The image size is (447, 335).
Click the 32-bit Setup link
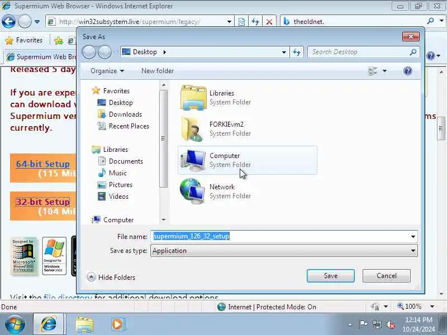(43, 202)
